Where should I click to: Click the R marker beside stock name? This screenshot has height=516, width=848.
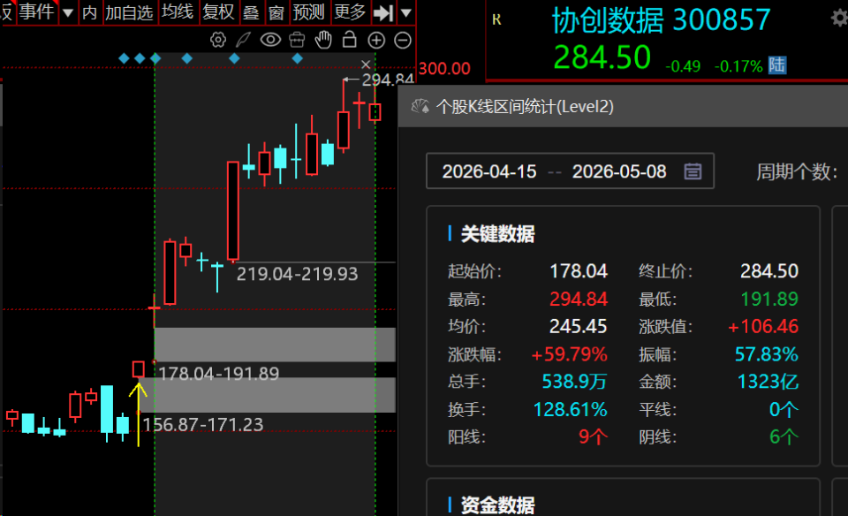tap(496, 20)
